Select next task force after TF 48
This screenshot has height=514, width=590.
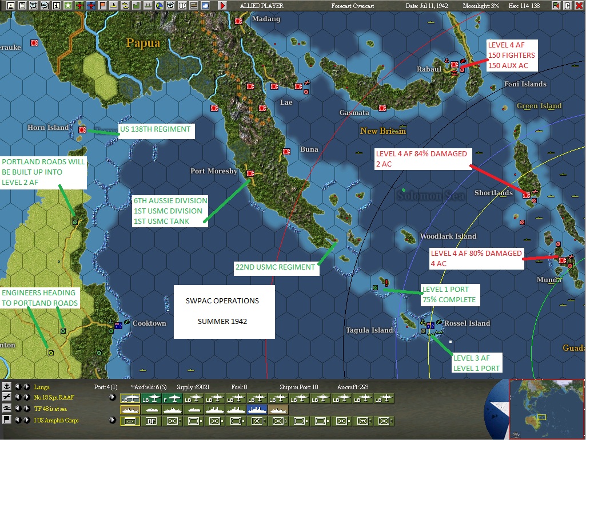[27, 409]
